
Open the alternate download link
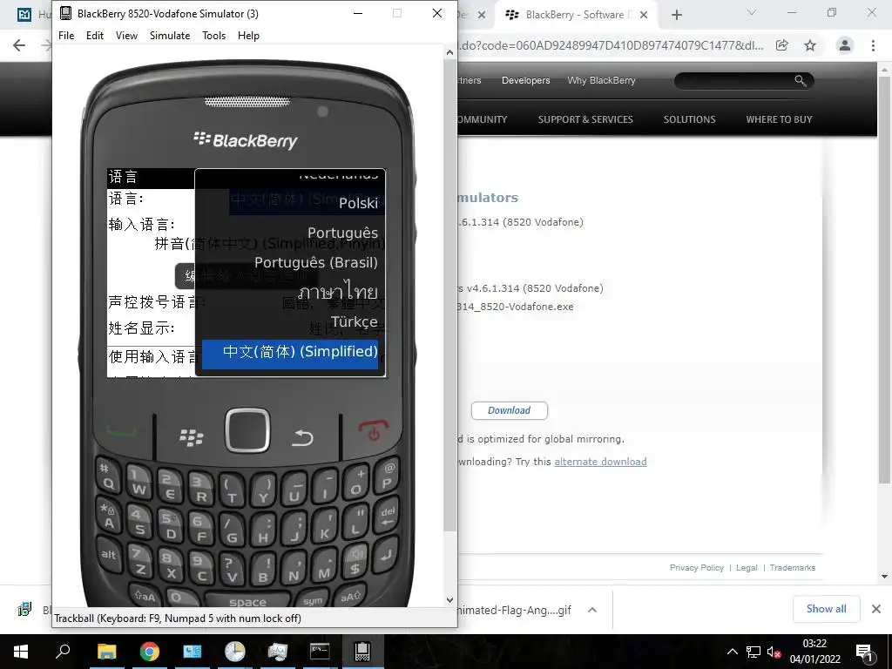tap(600, 462)
